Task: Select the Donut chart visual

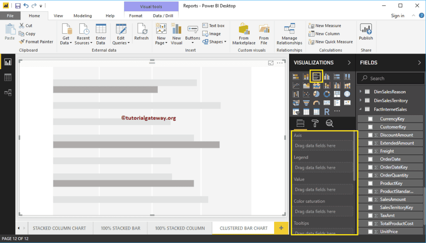Action: coord(327,94)
